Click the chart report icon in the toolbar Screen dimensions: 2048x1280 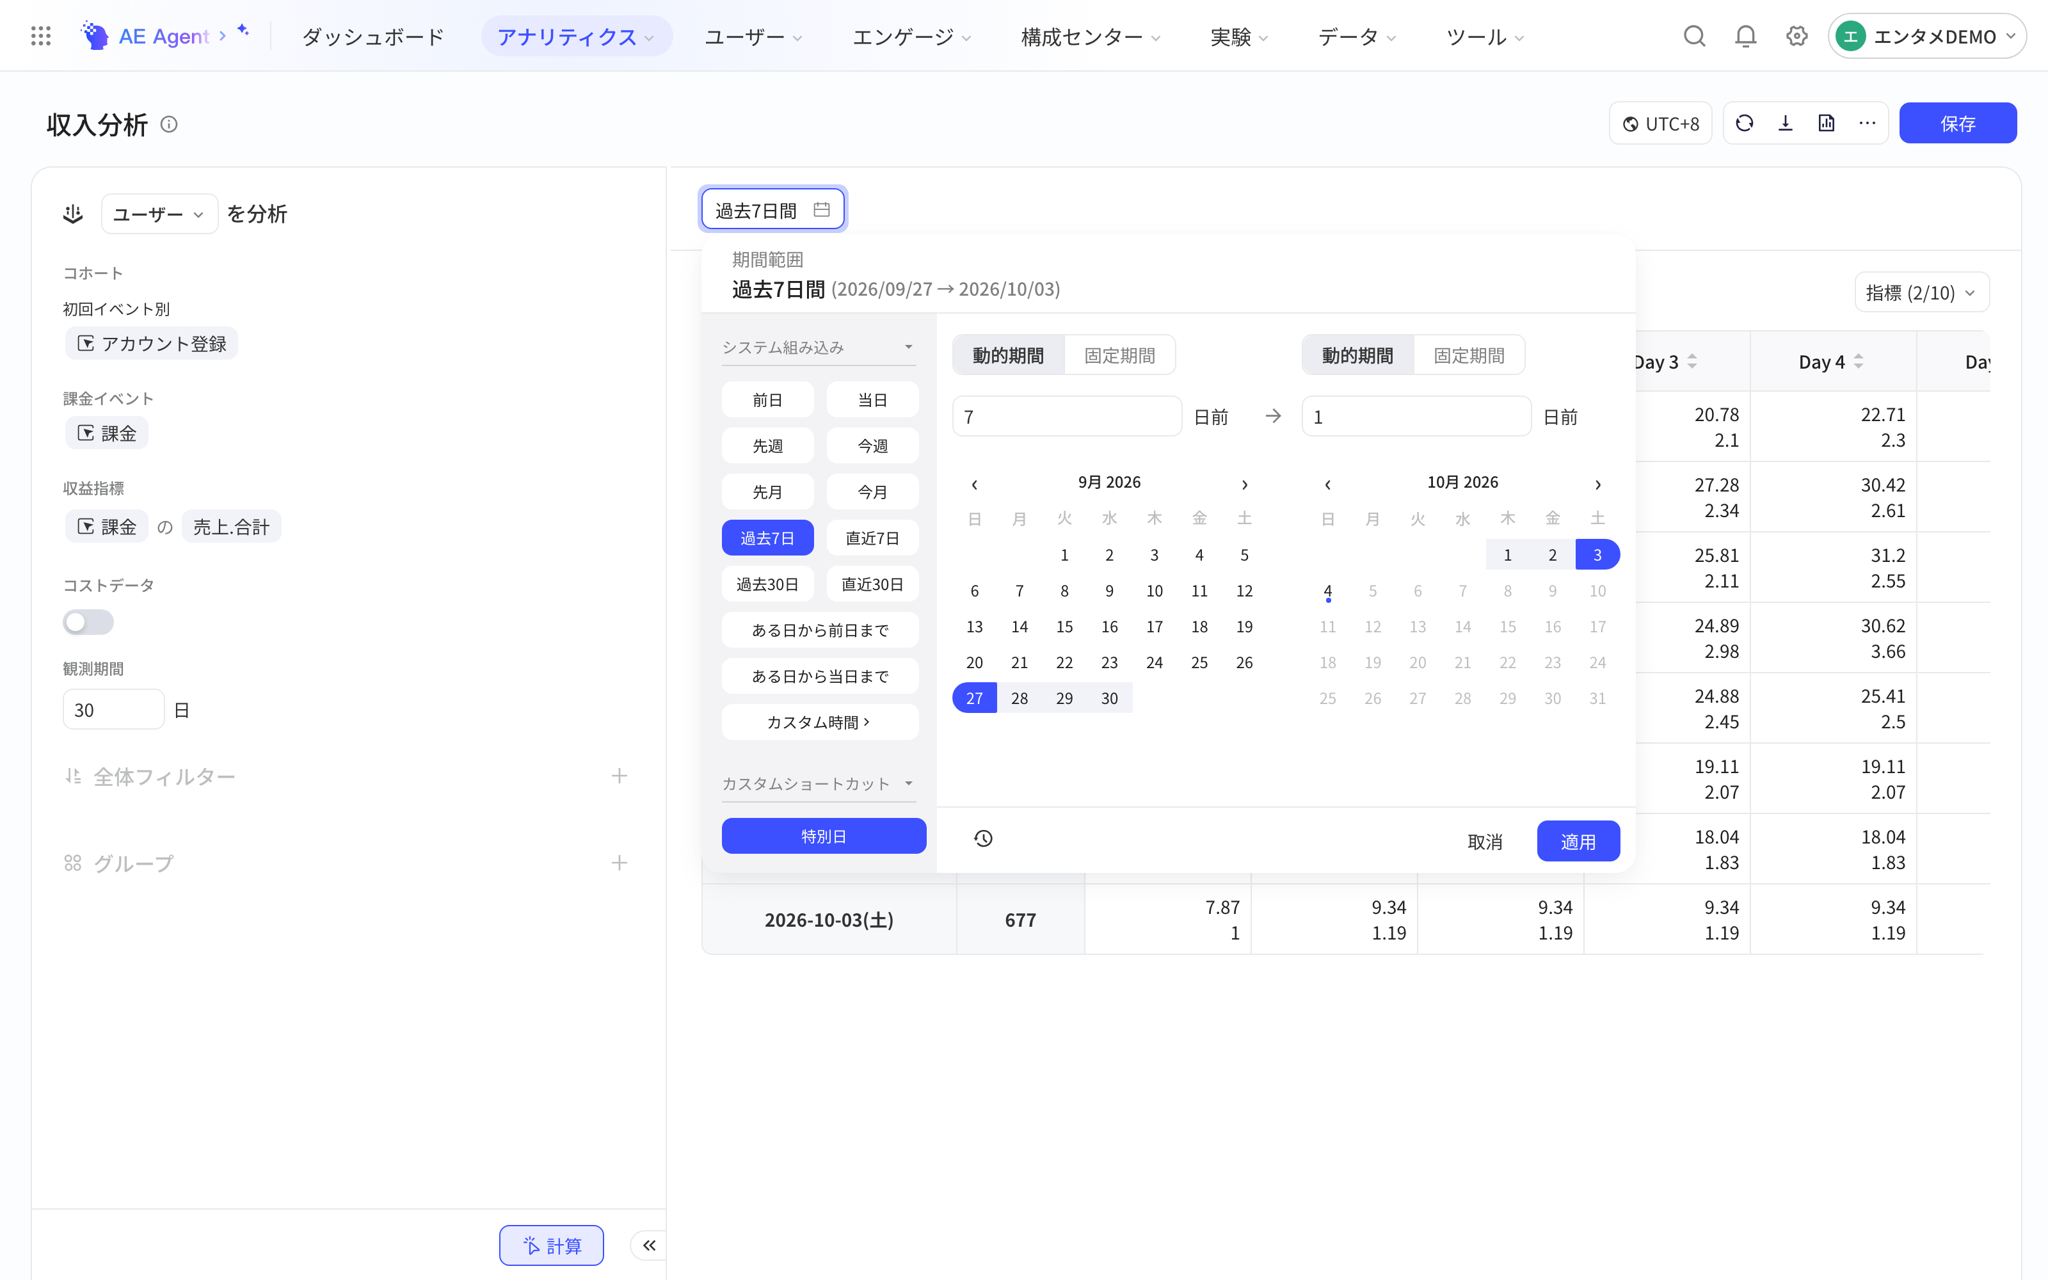[x=1827, y=124]
